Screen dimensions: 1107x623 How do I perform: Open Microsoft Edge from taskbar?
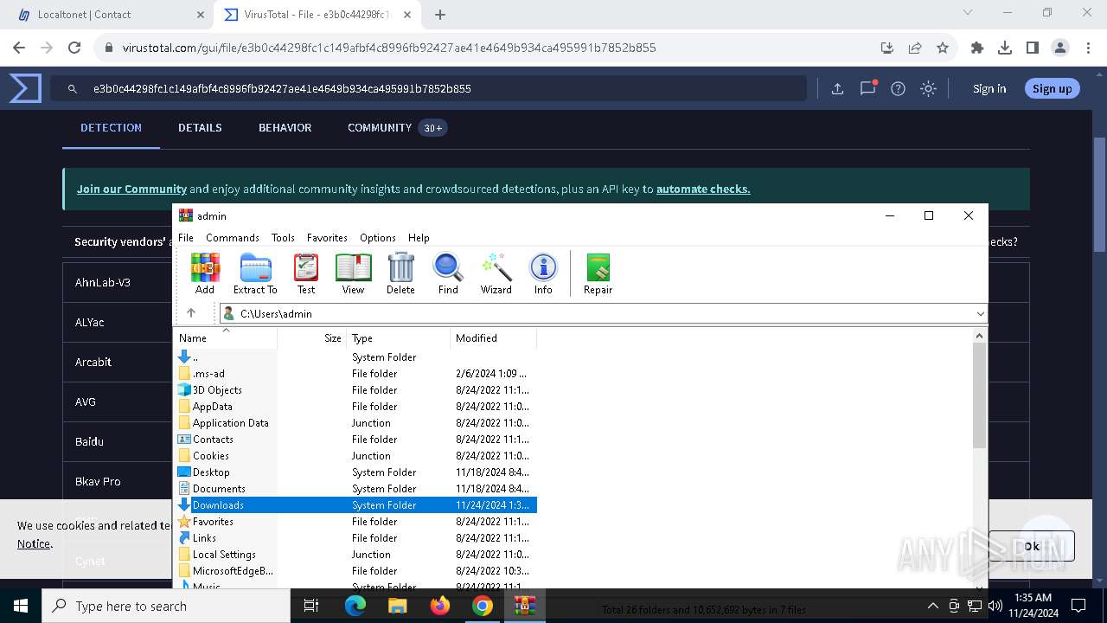(x=355, y=606)
